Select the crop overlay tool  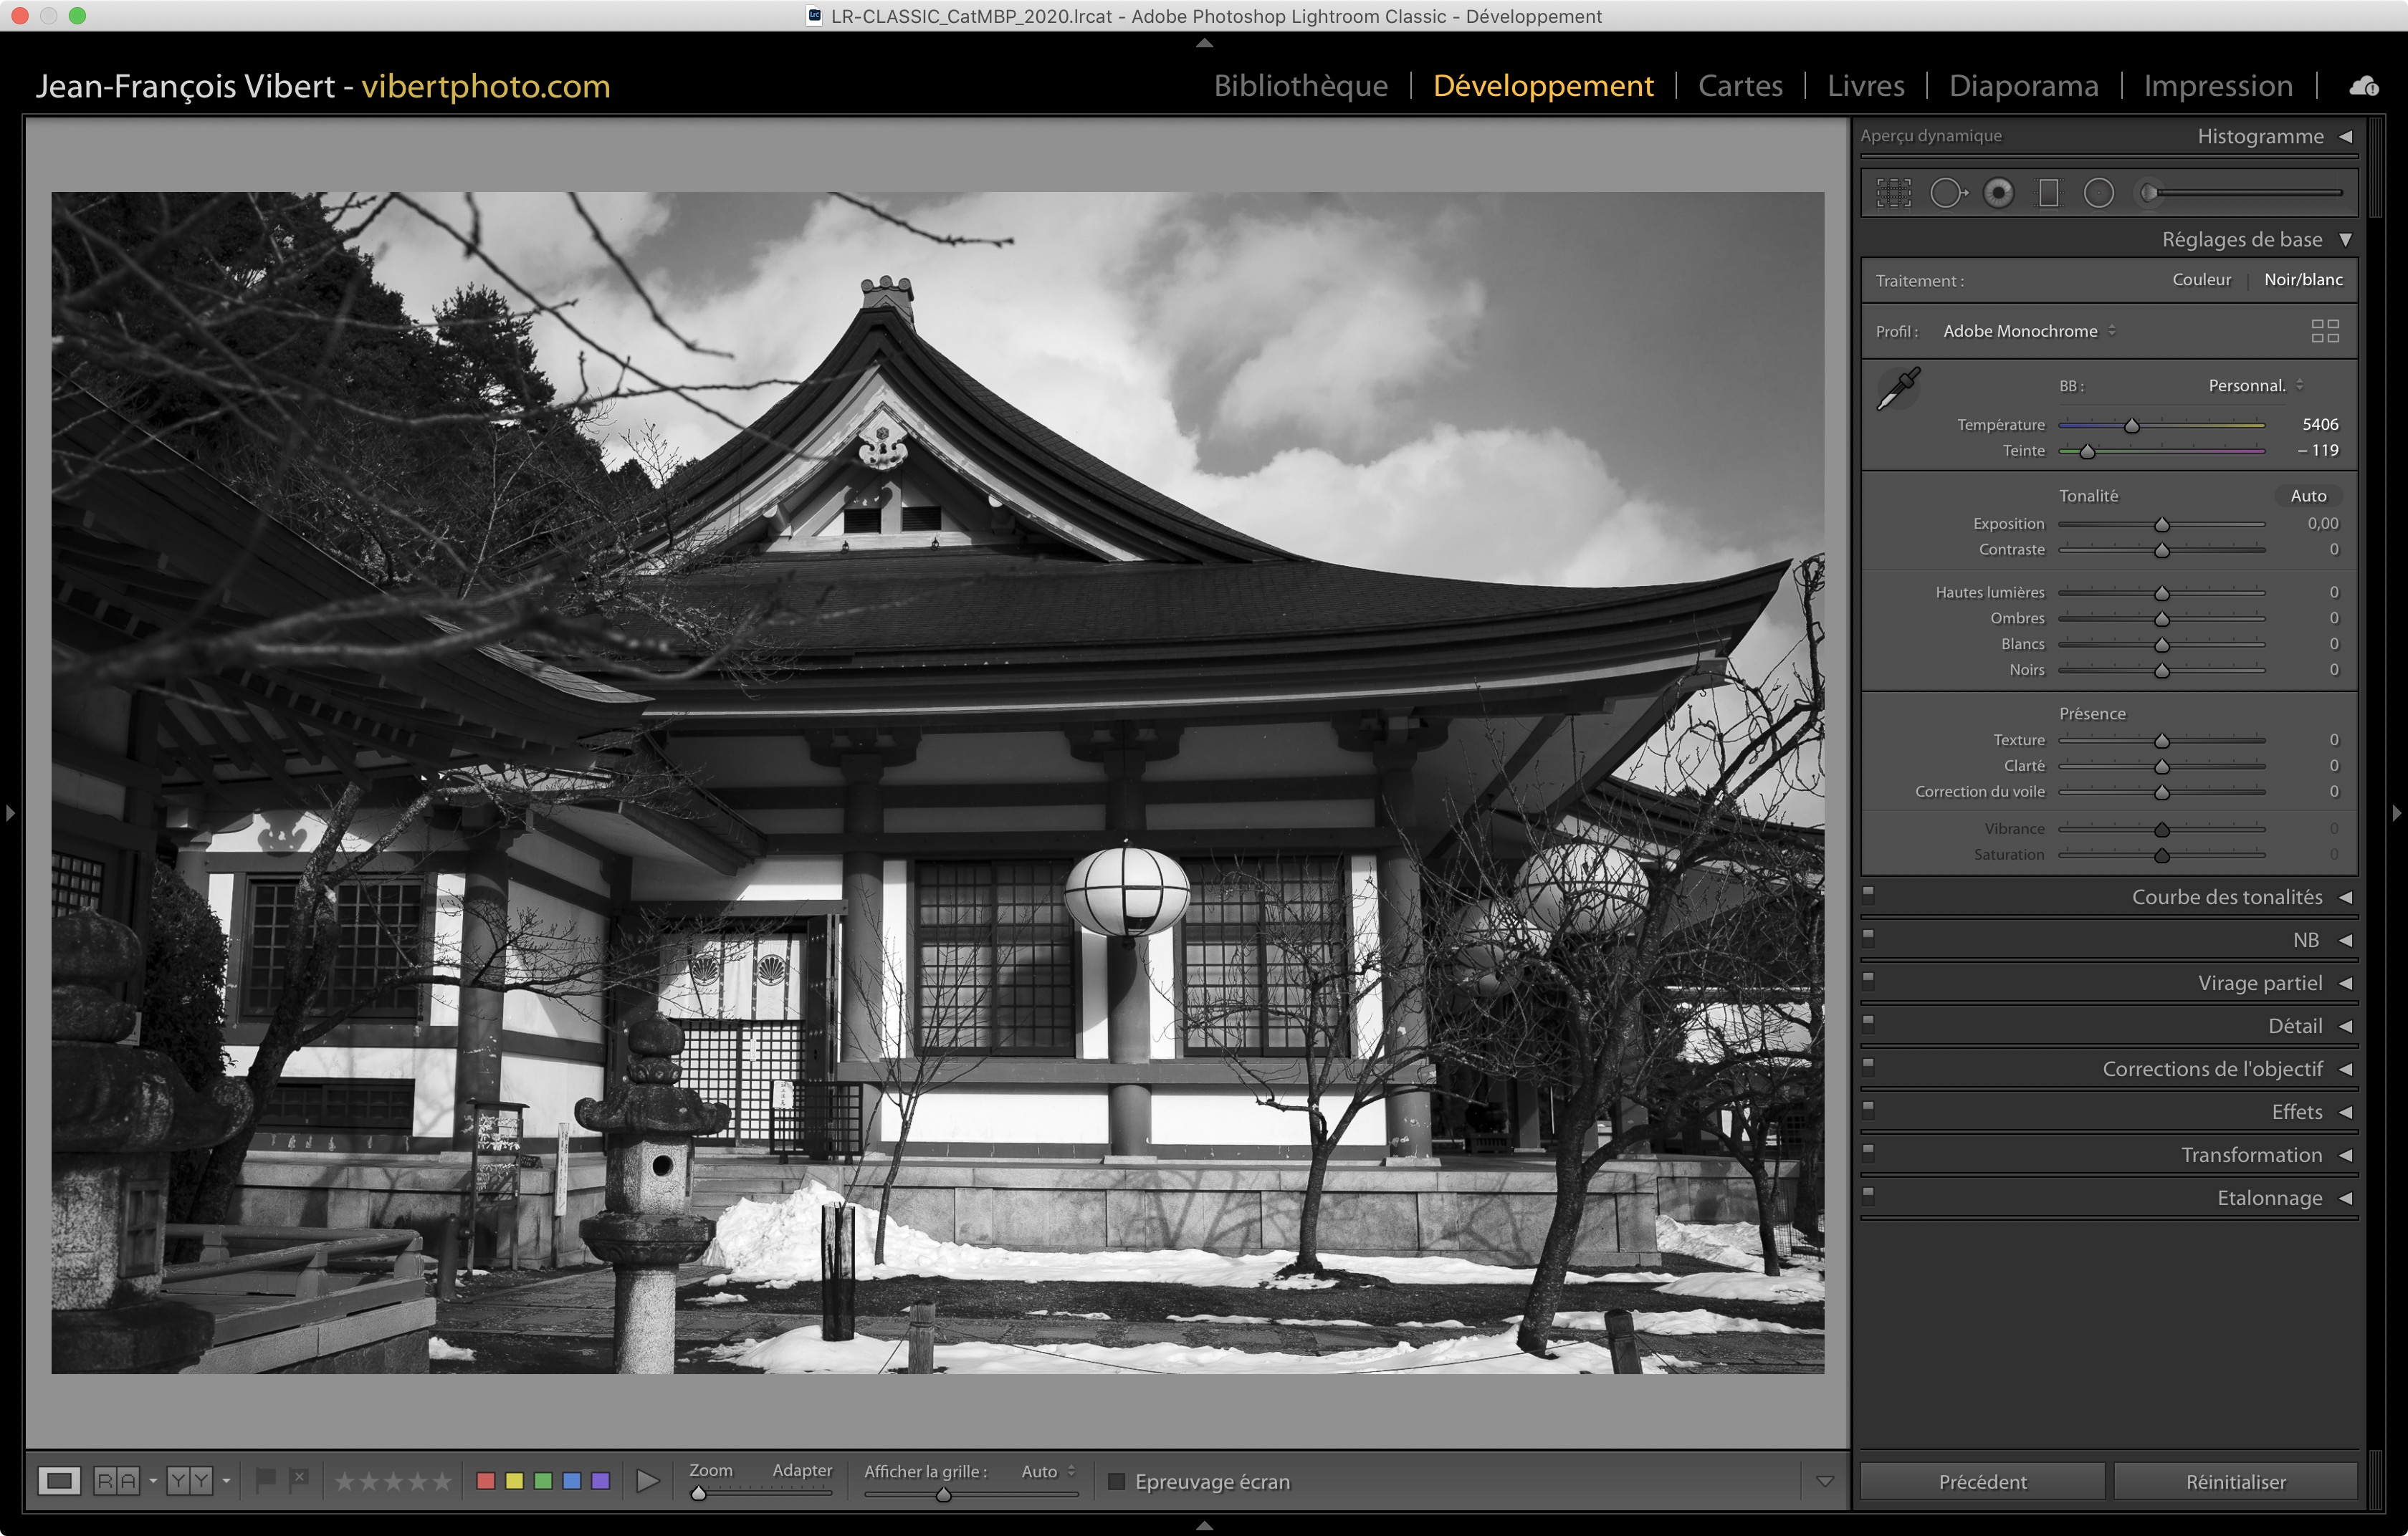pyautogui.click(x=1893, y=193)
